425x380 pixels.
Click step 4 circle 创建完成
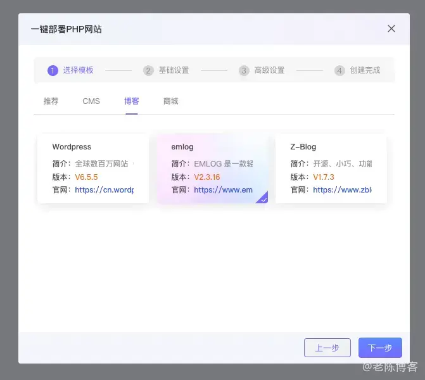339,71
